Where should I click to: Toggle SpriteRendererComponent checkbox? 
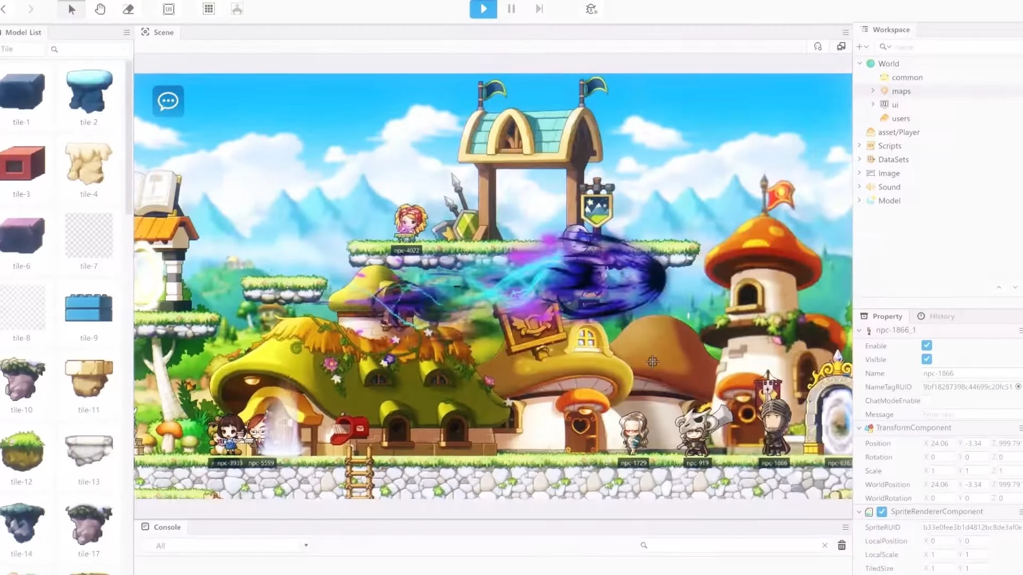point(882,512)
